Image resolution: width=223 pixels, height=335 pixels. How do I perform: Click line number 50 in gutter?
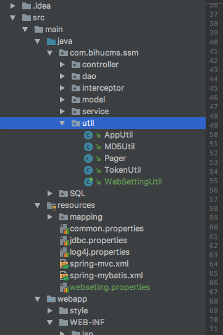click(x=214, y=134)
